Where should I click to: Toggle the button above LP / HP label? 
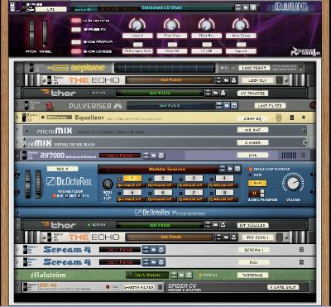click(207, 45)
